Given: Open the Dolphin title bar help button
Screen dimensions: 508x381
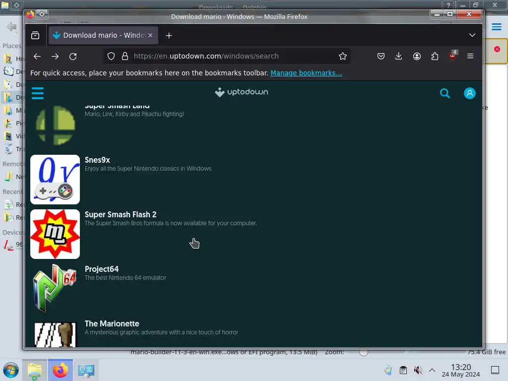Looking at the screenshot, I should [x=448, y=5].
